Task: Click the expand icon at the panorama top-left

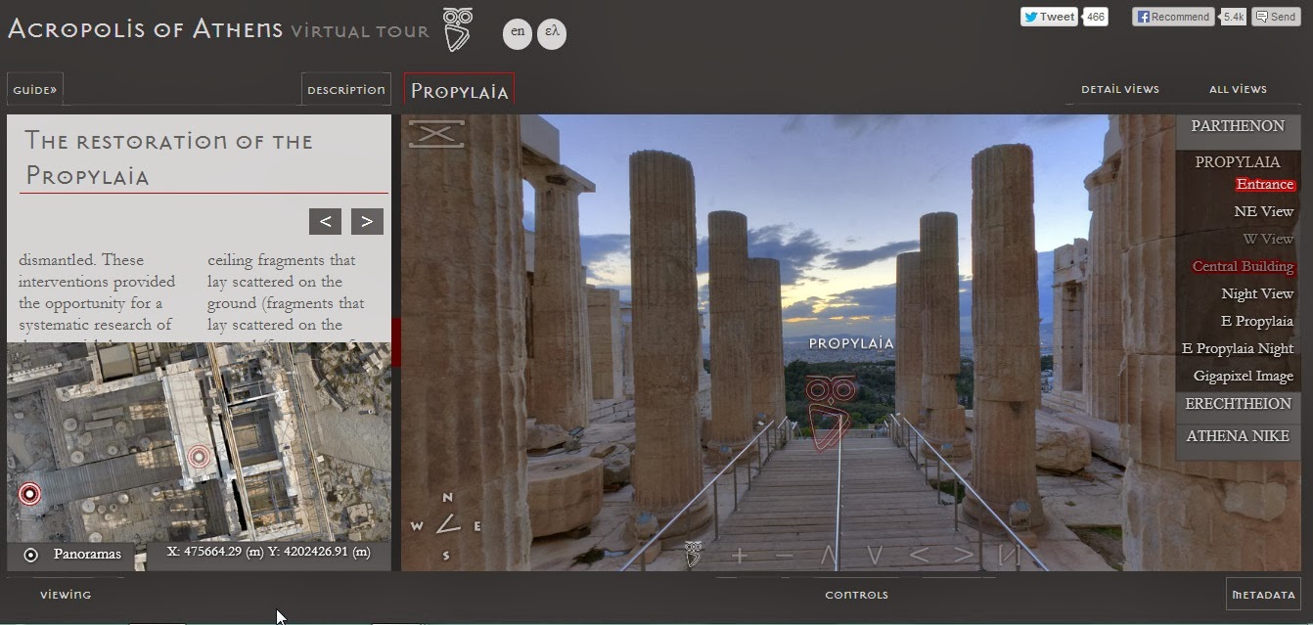Action: point(435,132)
